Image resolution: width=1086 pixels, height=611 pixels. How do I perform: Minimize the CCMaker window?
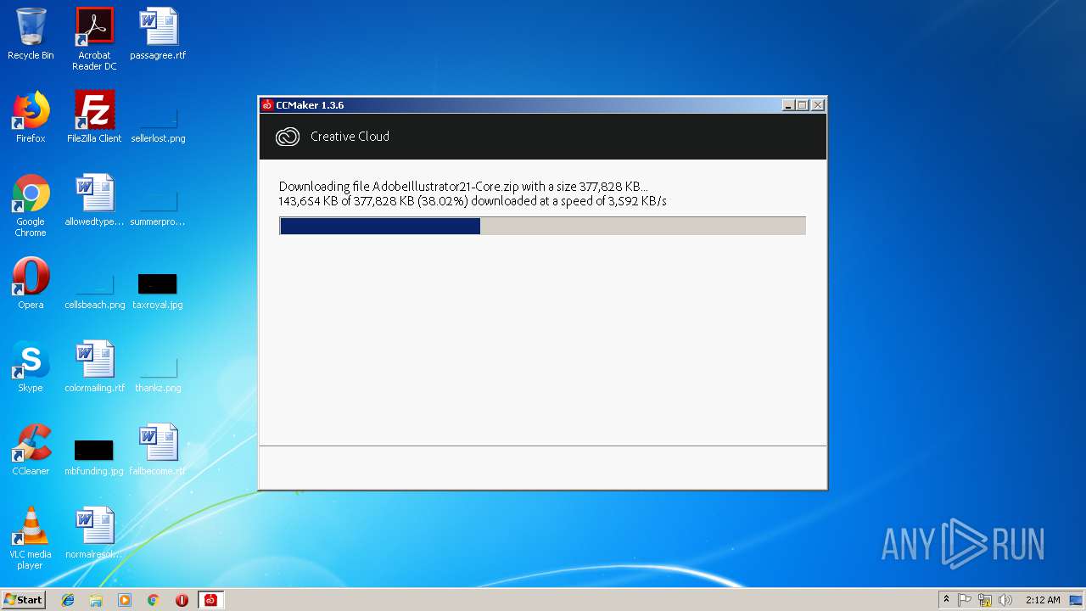point(788,105)
